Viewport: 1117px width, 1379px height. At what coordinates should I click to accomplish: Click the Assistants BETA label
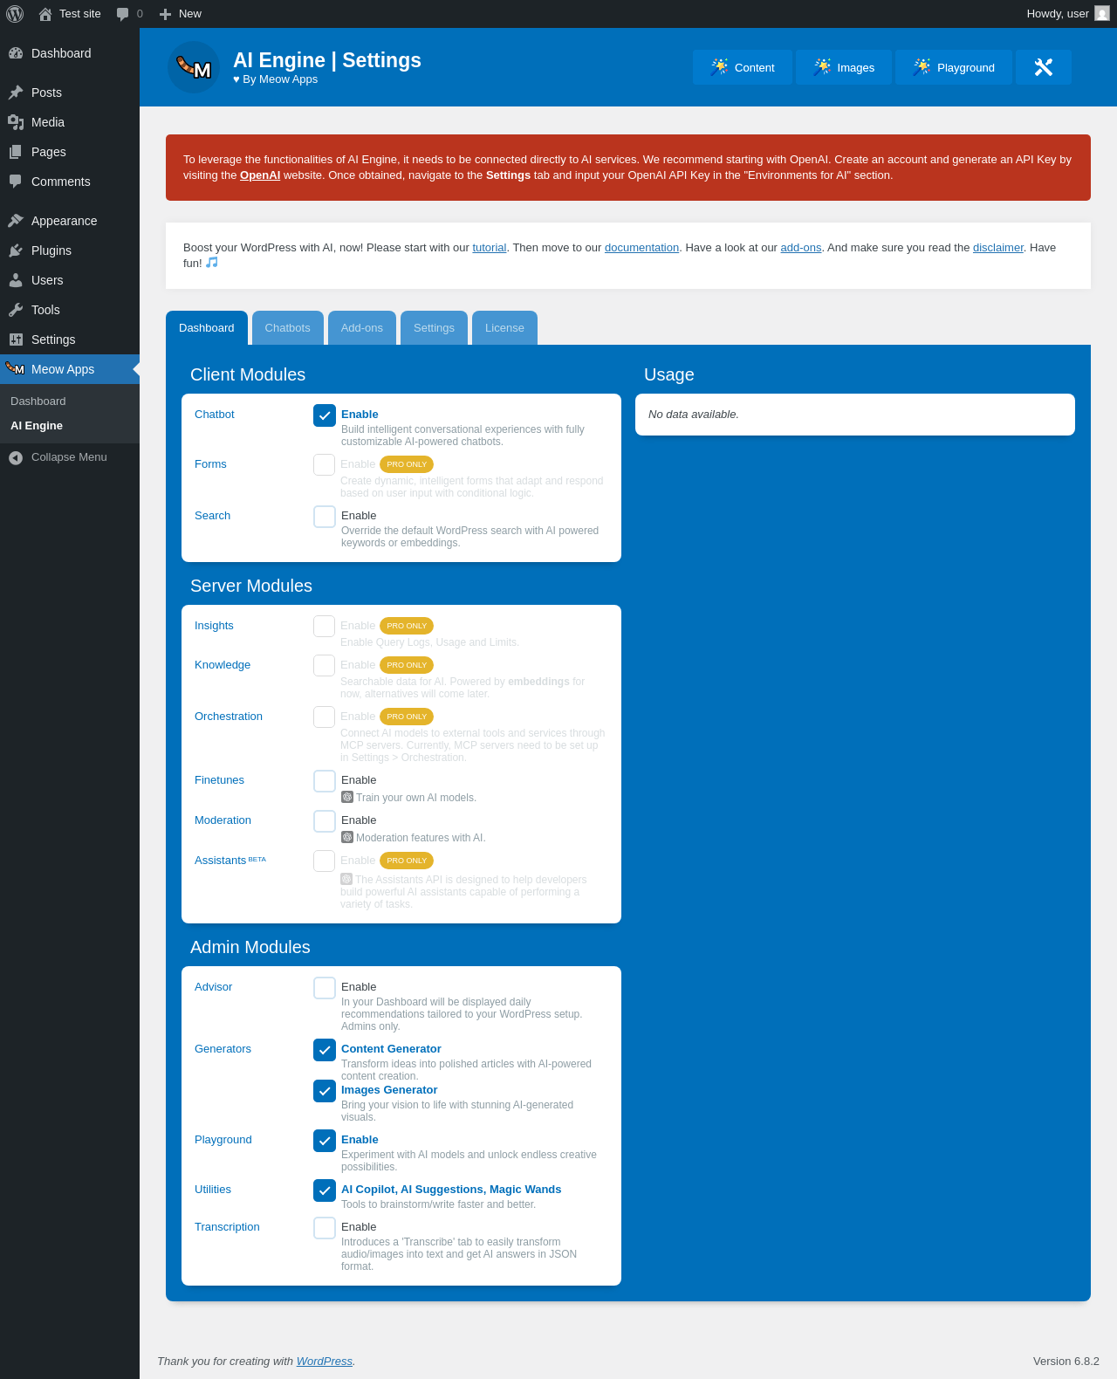pos(230,861)
